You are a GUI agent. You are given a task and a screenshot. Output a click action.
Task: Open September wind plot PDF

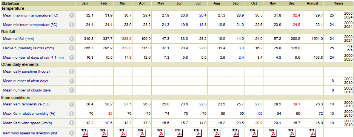pyautogui.click(x=235, y=133)
